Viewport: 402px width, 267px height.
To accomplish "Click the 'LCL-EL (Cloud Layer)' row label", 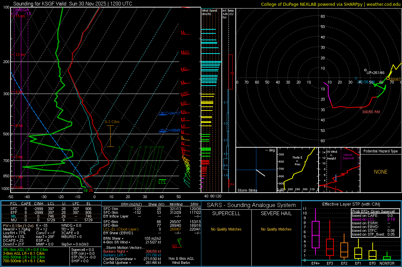I will 121,229.
